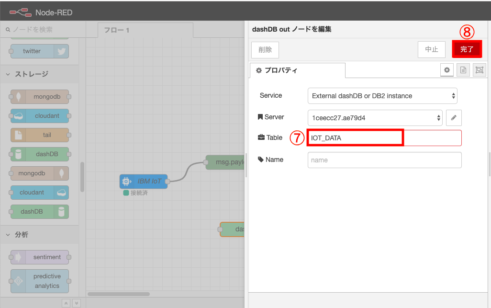Click the dashDB out ノードを編集 title

[x=291, y=29]
